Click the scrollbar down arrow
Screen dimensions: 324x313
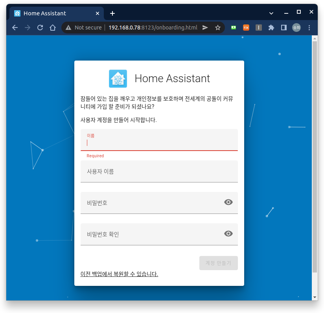pos(315,297)
